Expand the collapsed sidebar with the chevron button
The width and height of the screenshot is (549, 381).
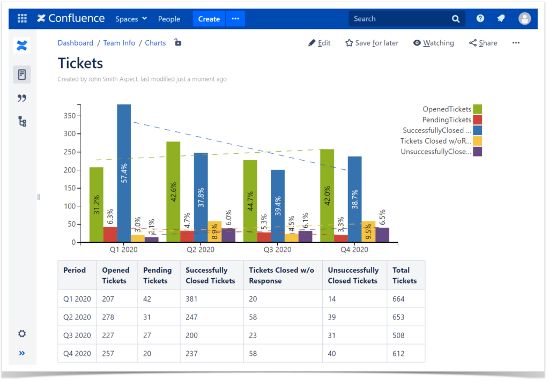(x=22, y=353)
